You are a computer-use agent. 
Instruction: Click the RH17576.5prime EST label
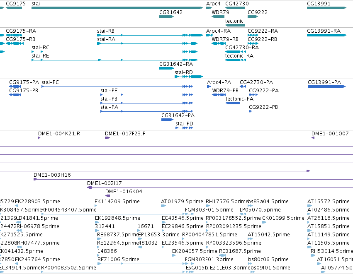pos(227,202)
